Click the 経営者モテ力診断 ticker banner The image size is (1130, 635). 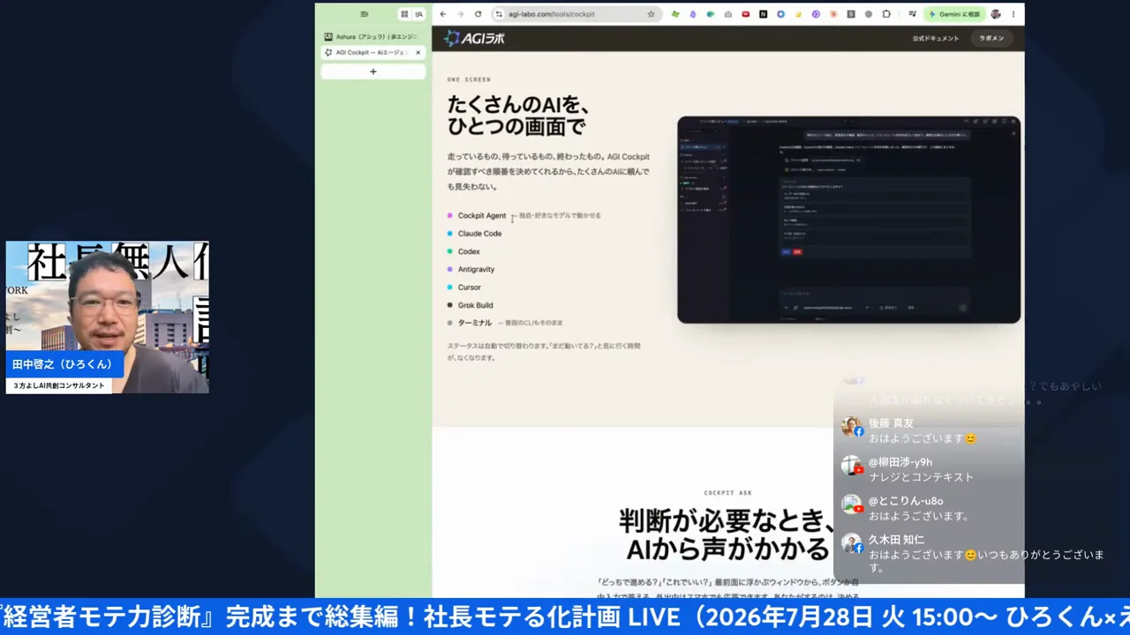(565, 616)
